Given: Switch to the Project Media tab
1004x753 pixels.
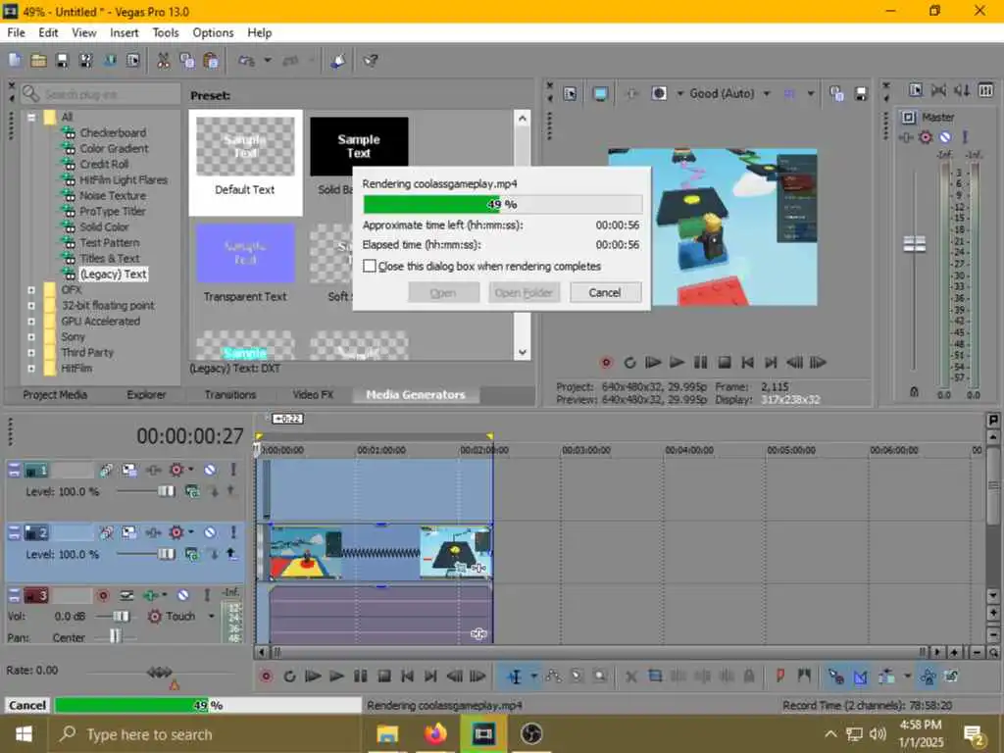Looking at the screenshot, I should point(55,394).
